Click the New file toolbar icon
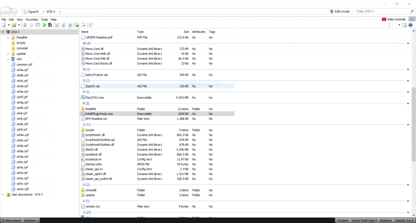Viewport: 416px width, 223px height. point(4,25)
